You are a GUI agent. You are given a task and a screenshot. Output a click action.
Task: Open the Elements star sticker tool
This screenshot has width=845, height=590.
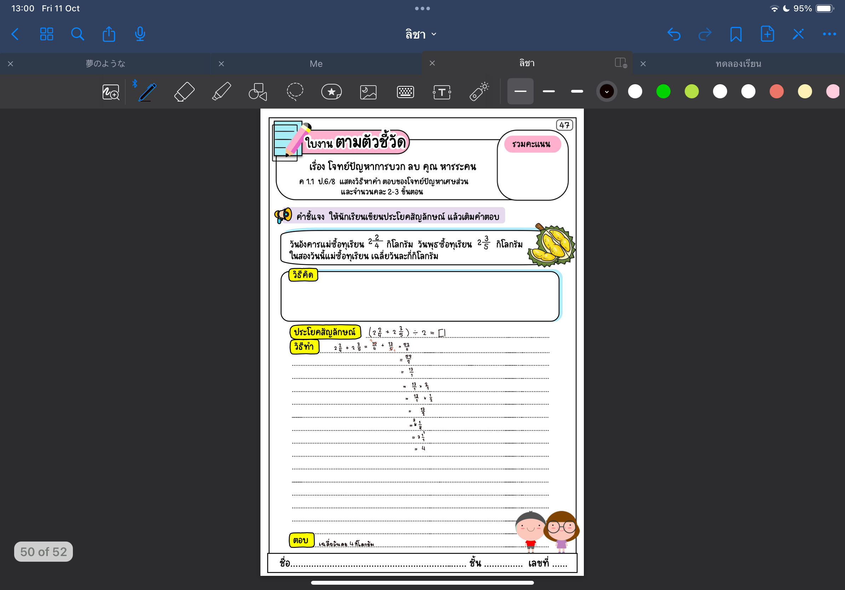[x=331, y=92]
